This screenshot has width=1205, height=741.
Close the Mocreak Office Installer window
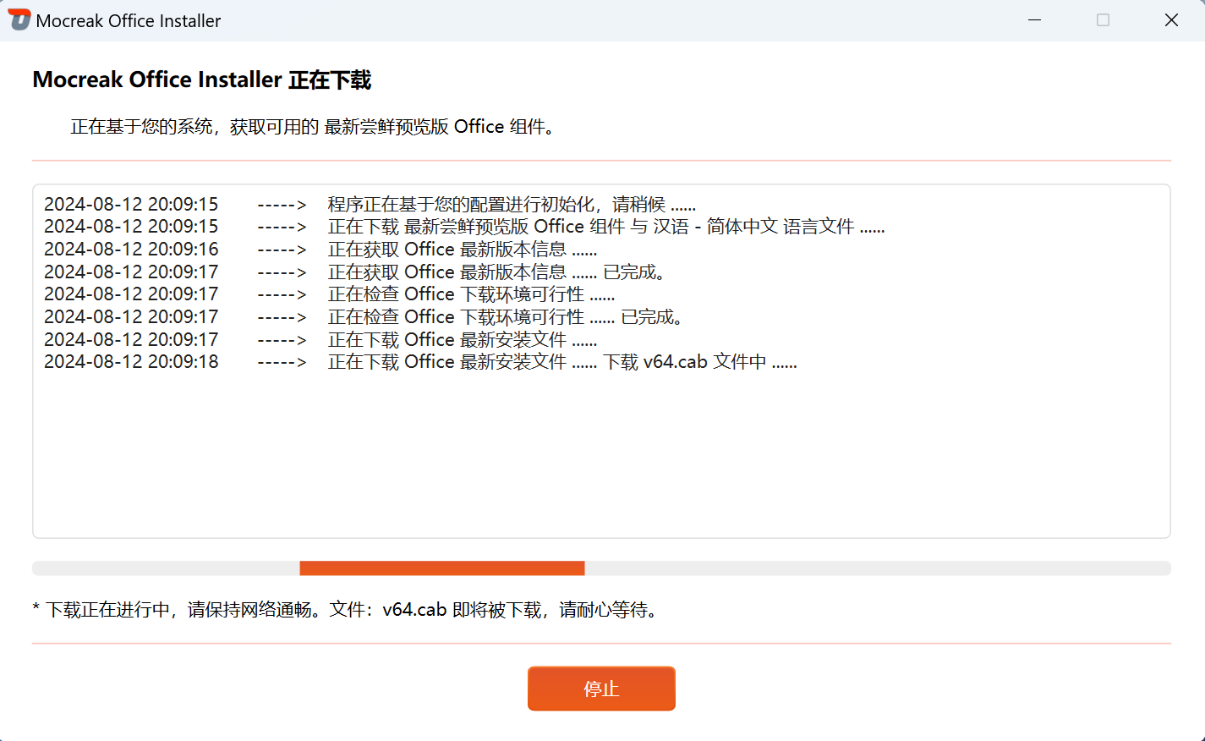coord(1171,20)
